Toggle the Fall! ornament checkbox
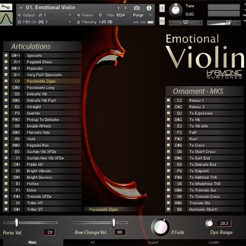This screenshot has height=246, width=246. point(169,132)
